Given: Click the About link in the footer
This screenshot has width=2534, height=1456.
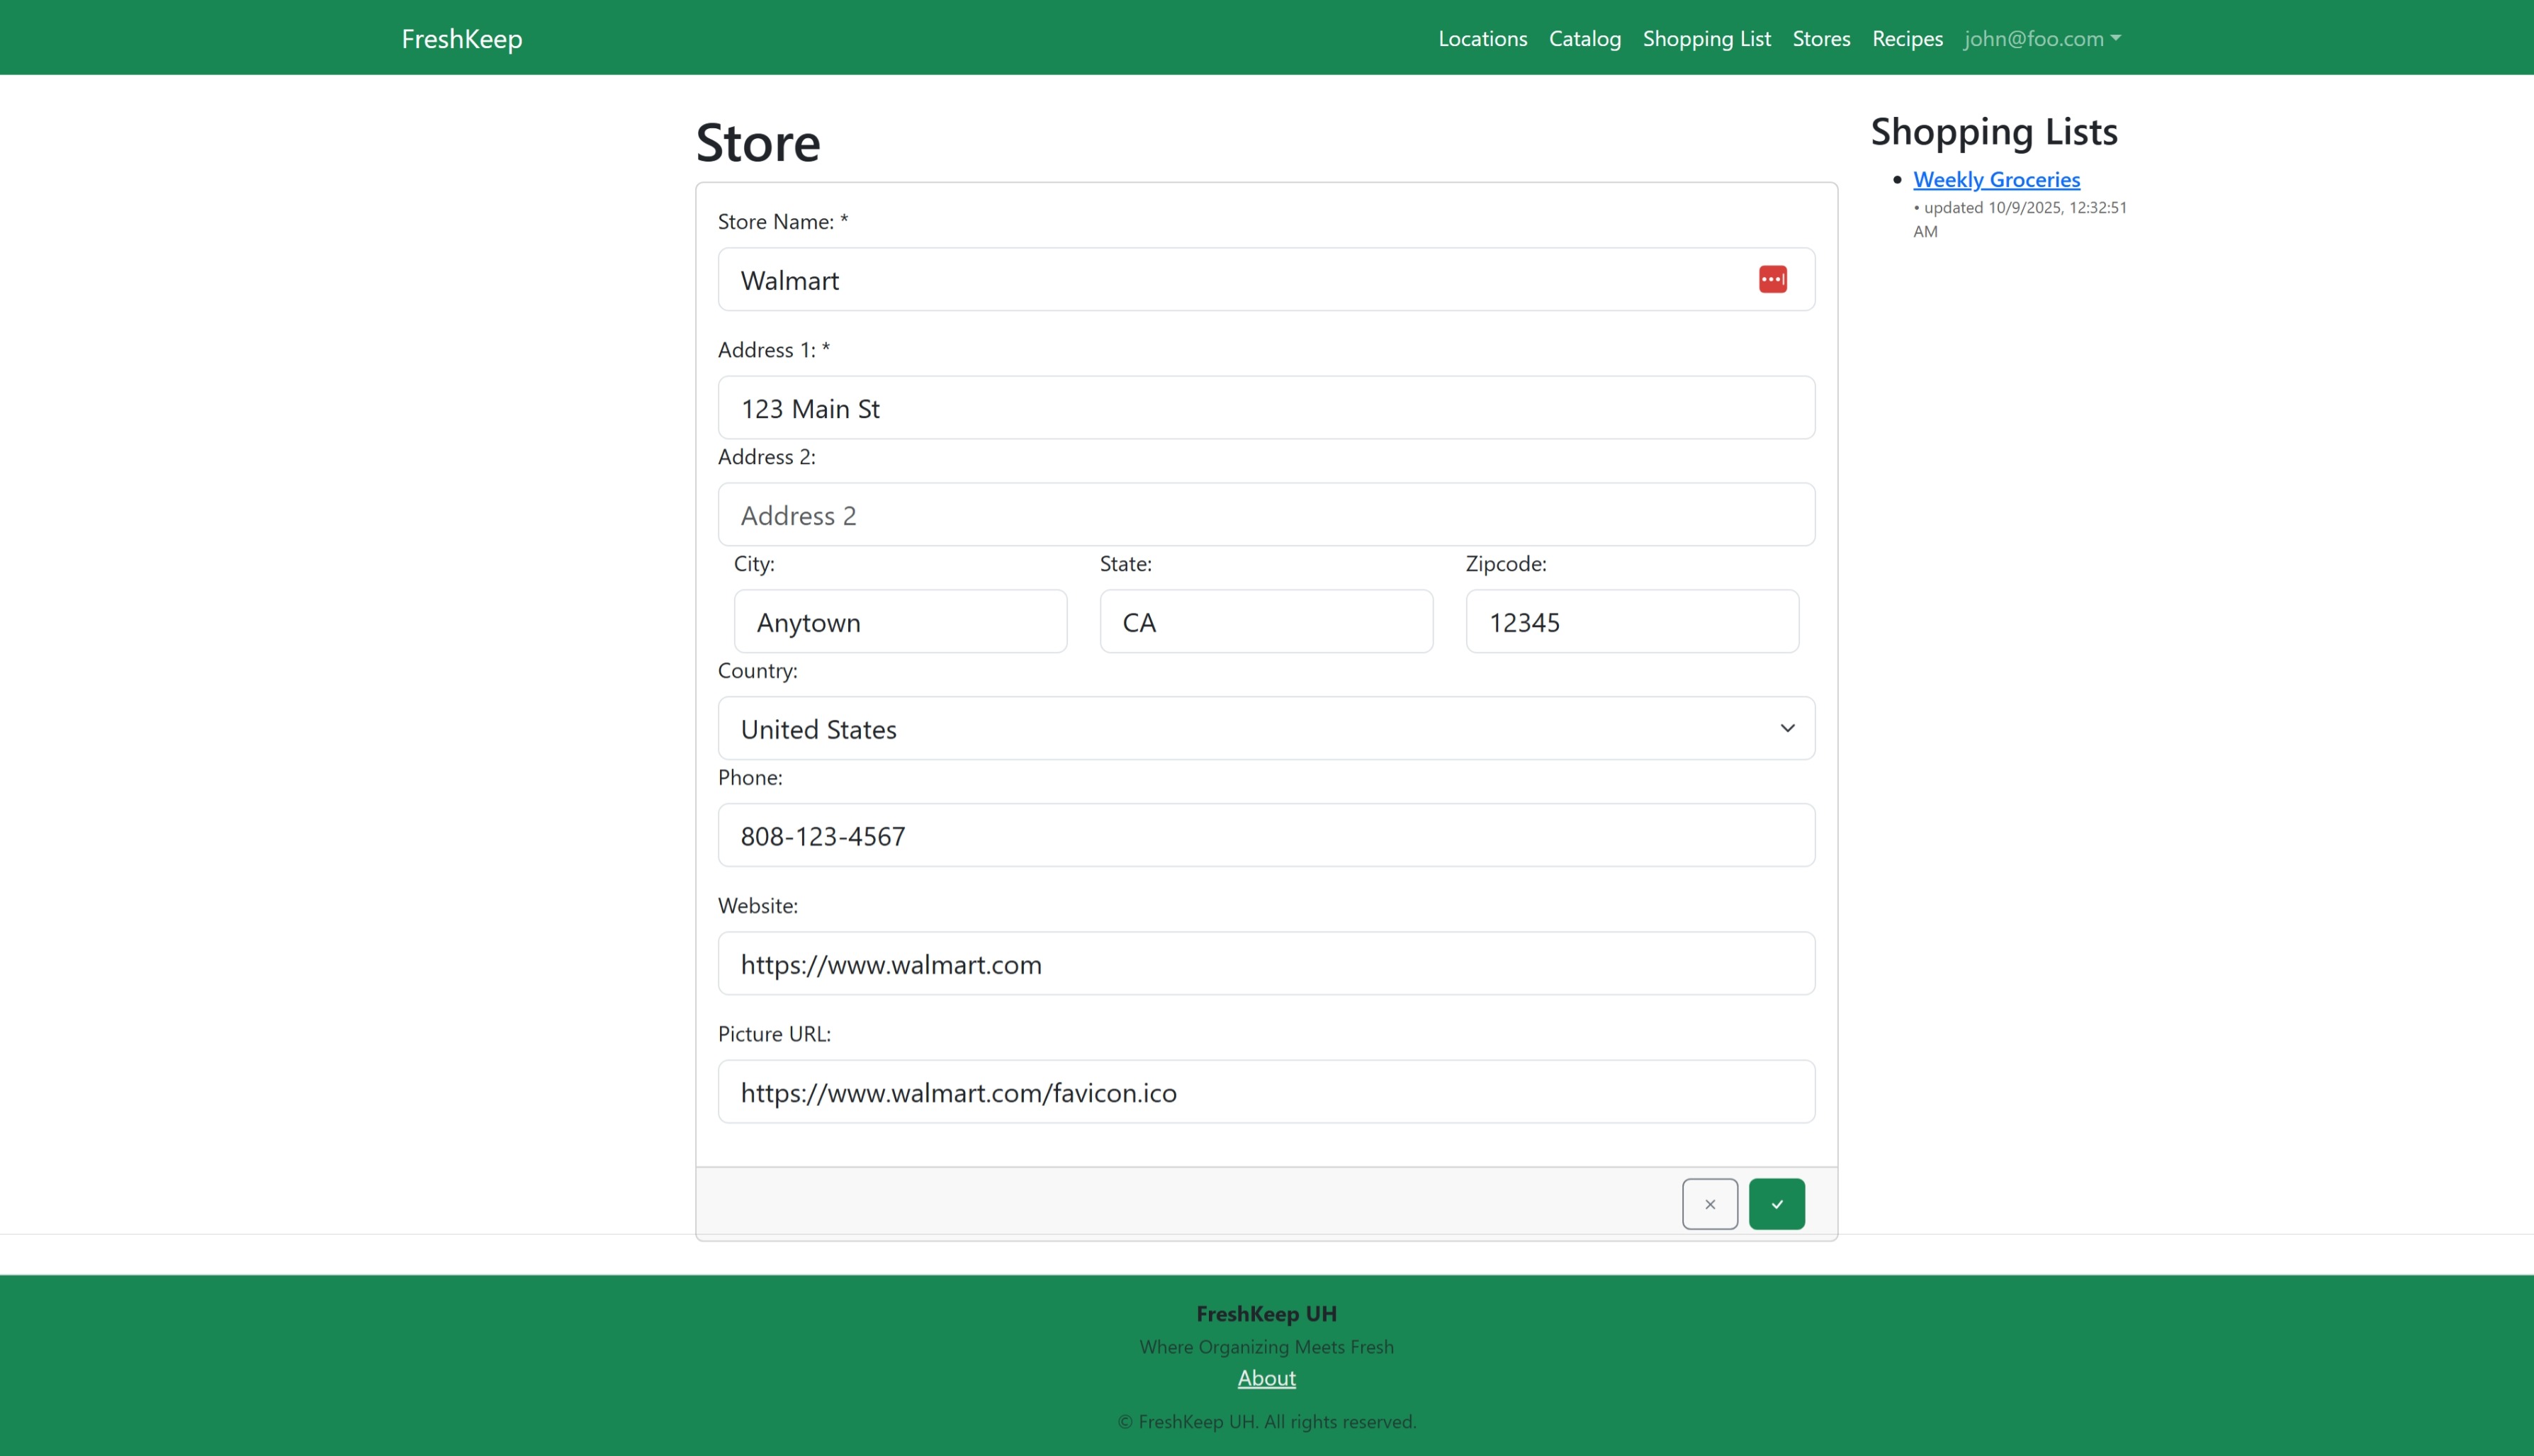Looking at the screenshot, I should pos(1266,1378).
